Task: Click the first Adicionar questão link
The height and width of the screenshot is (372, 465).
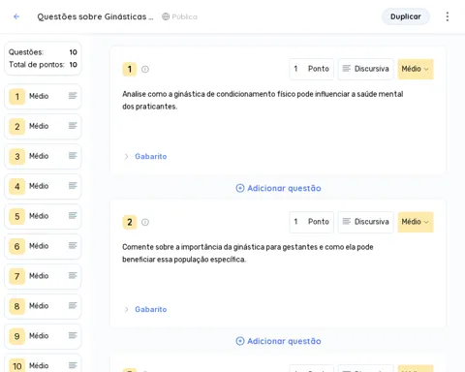Action: coord(278,188)
